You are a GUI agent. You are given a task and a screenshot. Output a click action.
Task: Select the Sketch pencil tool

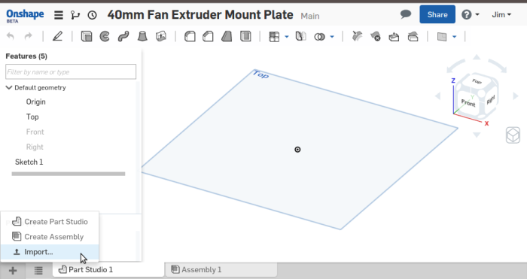57,36
